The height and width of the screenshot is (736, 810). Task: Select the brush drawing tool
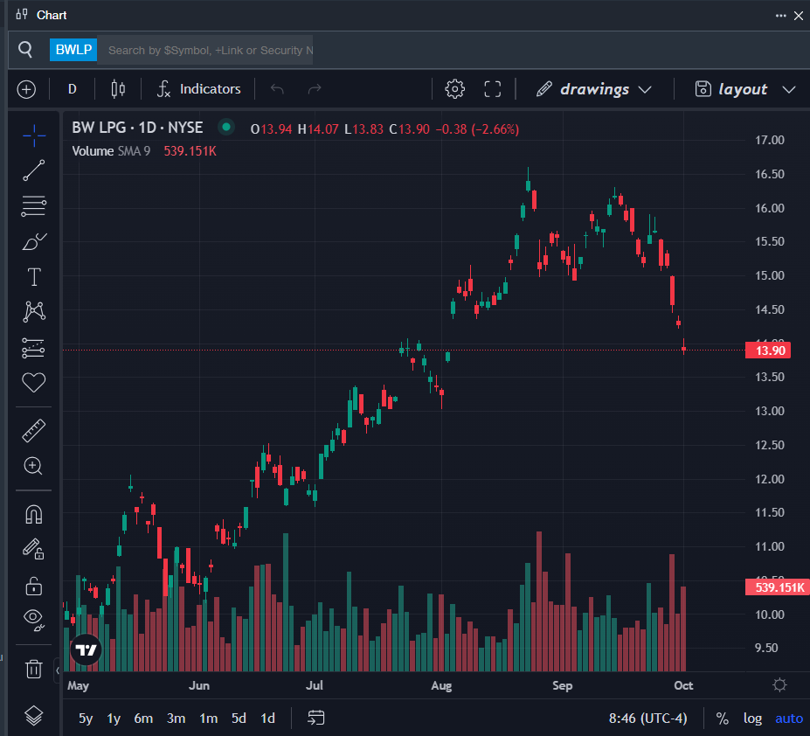click(34, 241)
